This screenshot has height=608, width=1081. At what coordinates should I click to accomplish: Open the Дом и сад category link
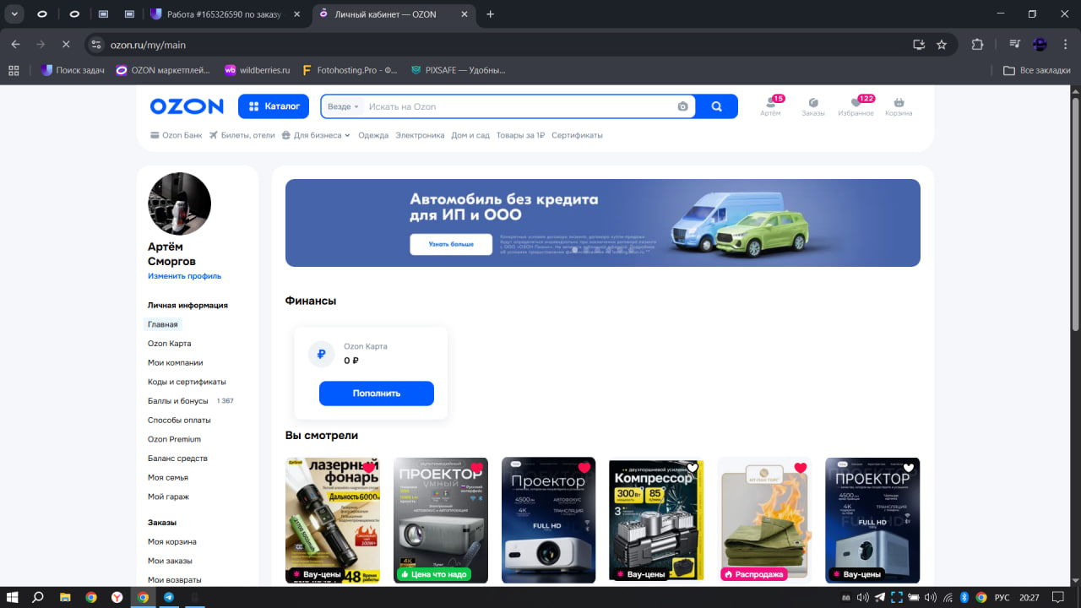470,135
